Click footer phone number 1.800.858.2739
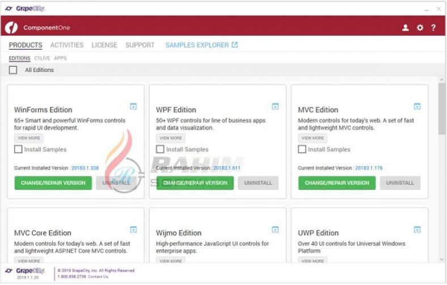This screenshot has width=447, height=285. (71, 277)
